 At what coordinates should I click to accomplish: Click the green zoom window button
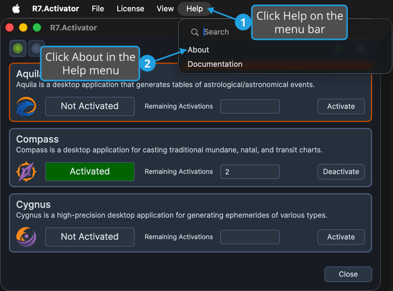click(x=37, y=27)
